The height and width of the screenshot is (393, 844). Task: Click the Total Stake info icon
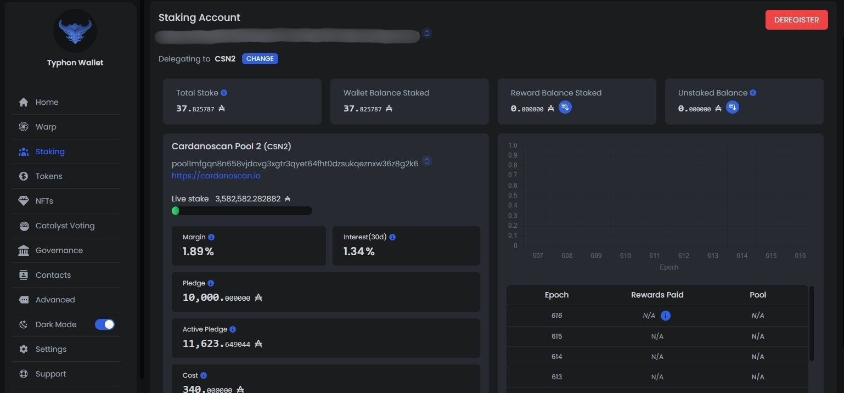[224, 93]
